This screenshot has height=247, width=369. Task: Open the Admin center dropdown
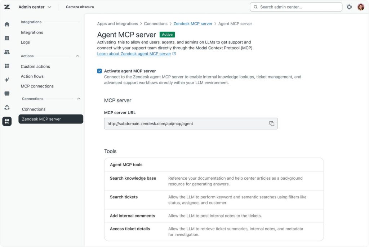coord(35,7)
